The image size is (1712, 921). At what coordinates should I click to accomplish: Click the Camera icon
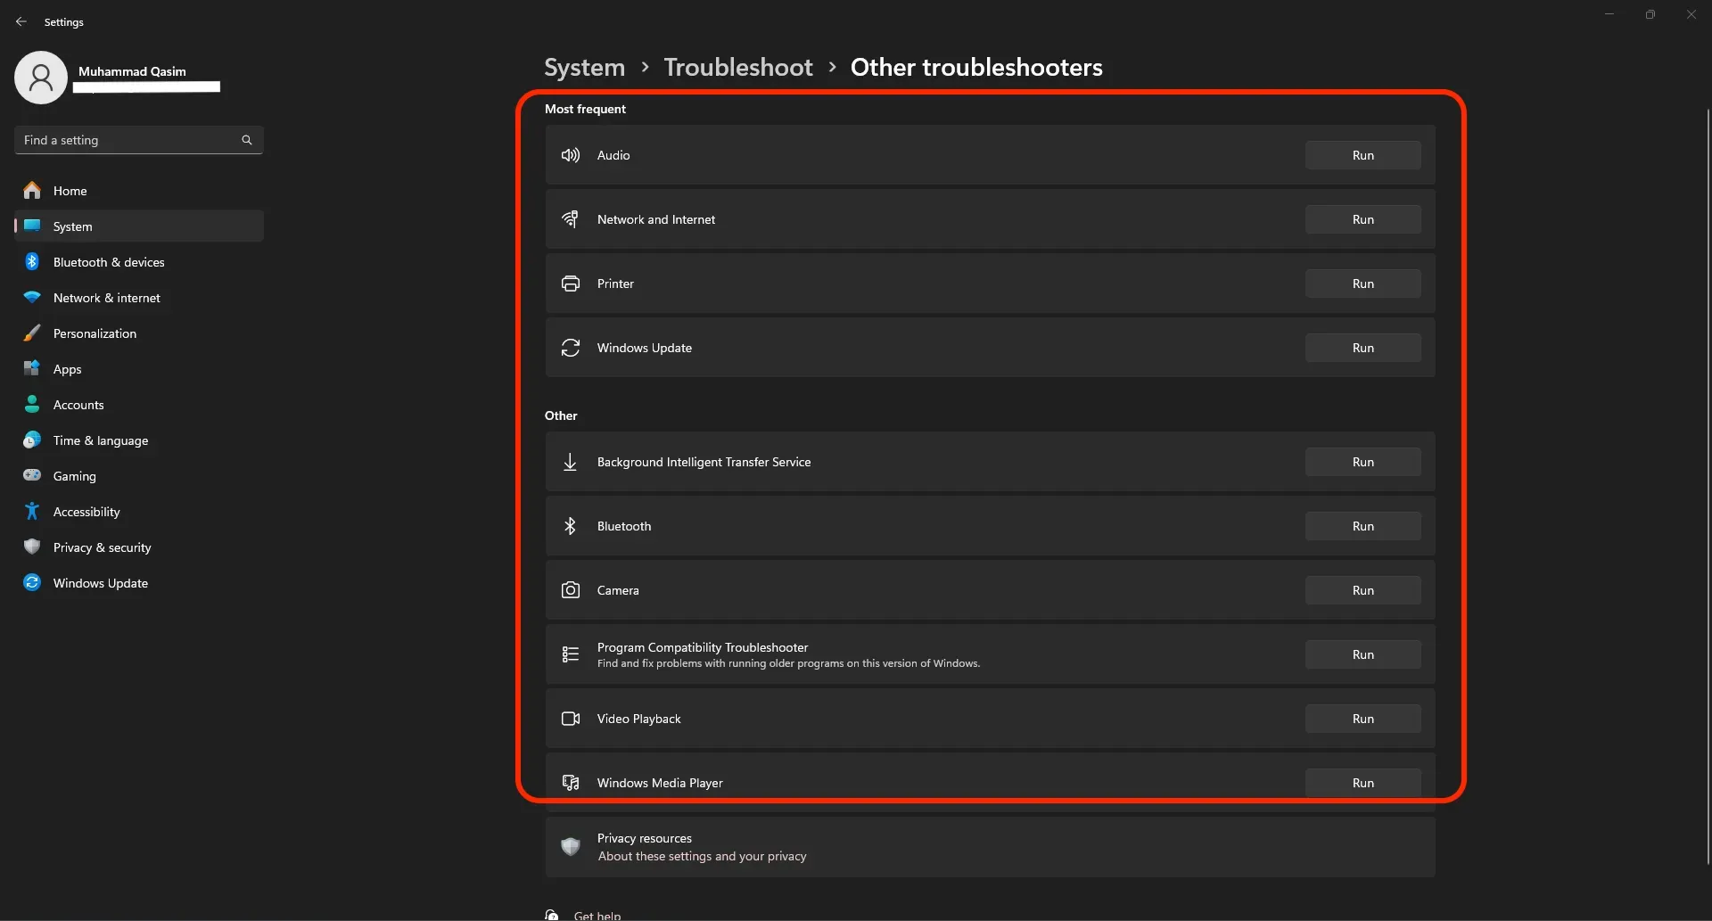(571, 590)
